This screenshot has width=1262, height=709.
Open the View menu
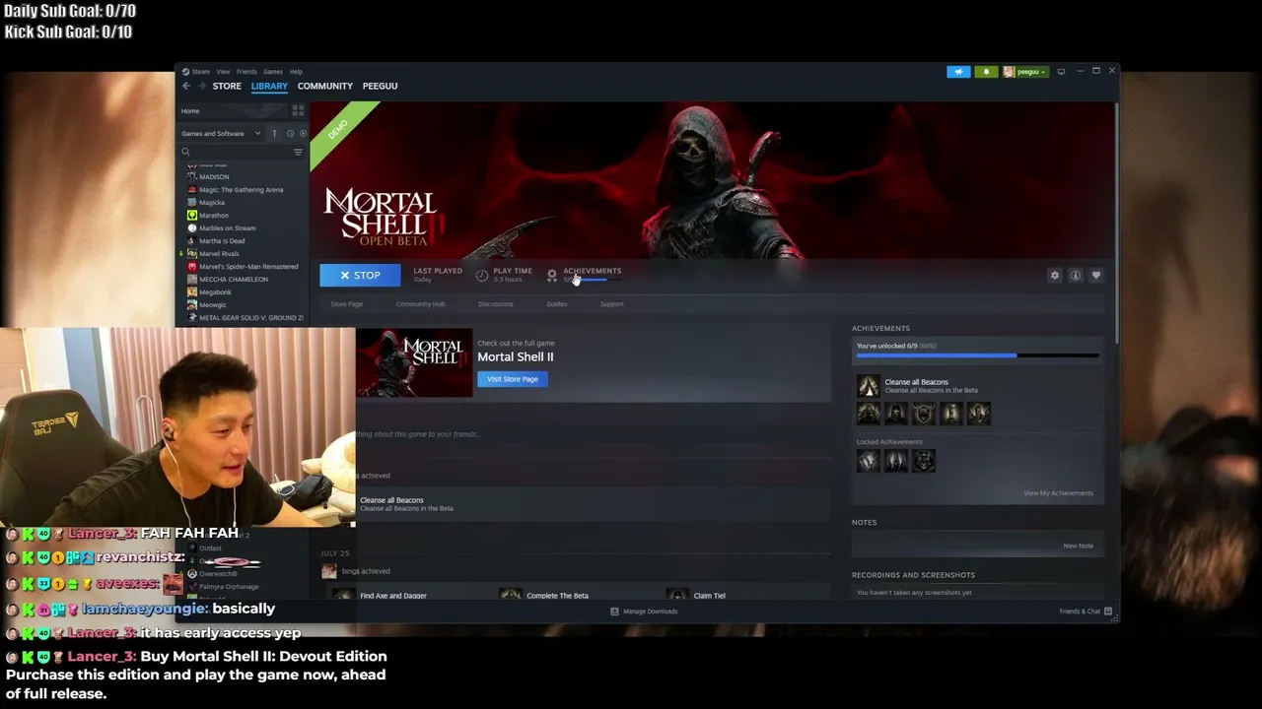click(x=223, y=72)
